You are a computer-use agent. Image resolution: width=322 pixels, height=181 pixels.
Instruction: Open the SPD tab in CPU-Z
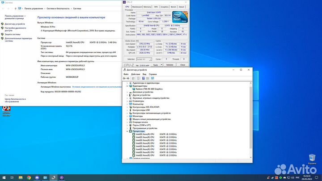click(156, 7)
